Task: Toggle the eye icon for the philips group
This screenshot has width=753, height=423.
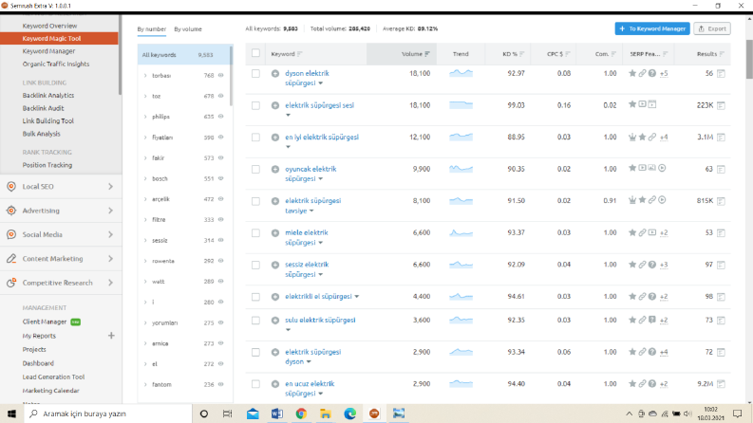Action: coord(221,117)
